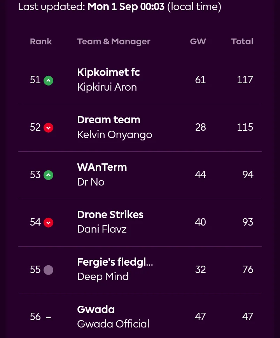280x338 pixels.
Task: Click manager name Kelvin Onyango
Action: pos(115,135)
